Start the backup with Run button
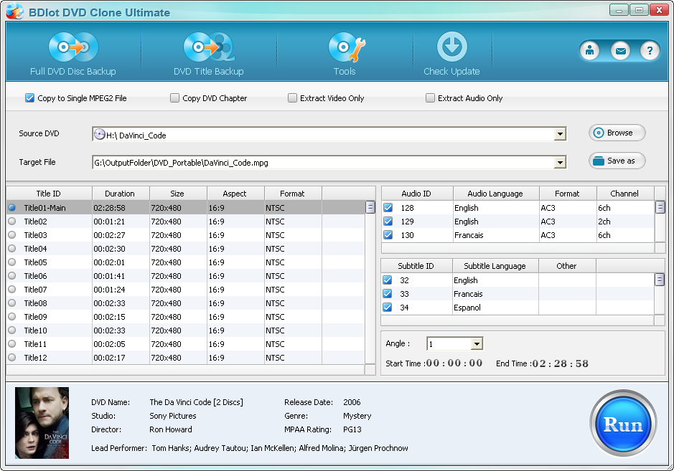Viewport: 674px width, 471px height. pos(623,424)
